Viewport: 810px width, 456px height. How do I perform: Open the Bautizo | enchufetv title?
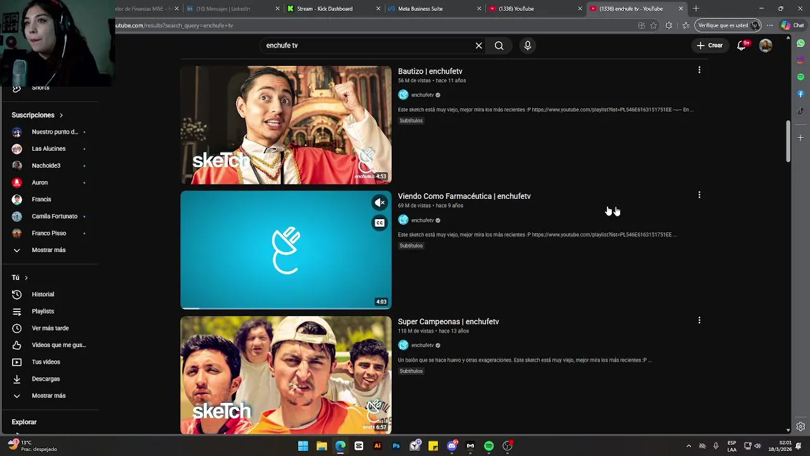pos(430,72)
